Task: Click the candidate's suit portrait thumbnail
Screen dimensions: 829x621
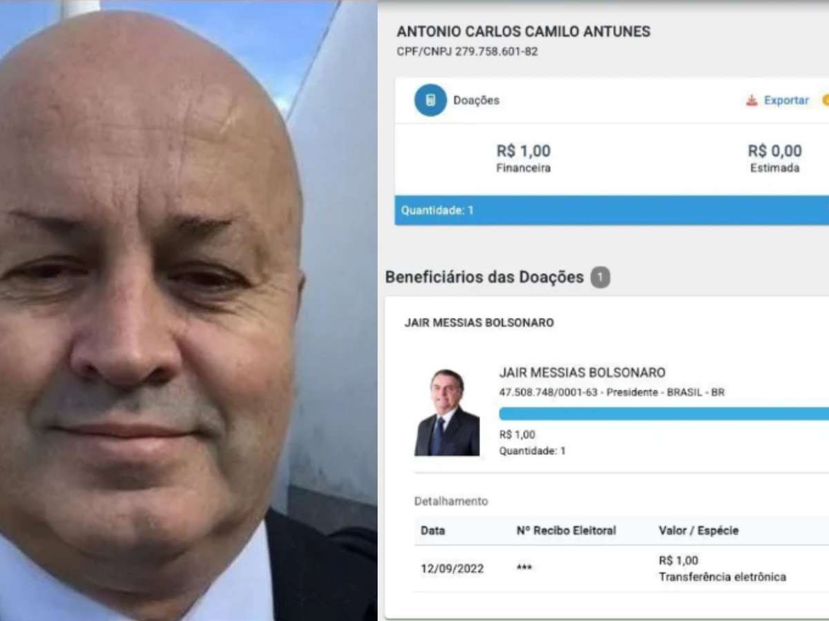Action: pyautogui.click(x=447, y=413)
